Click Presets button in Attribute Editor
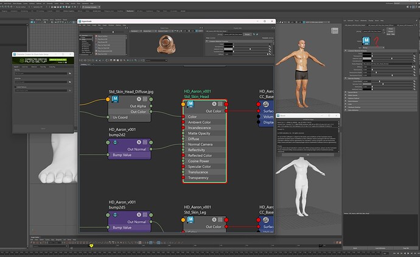This screenshot has height=257, width=420. (x=391, y=31)
